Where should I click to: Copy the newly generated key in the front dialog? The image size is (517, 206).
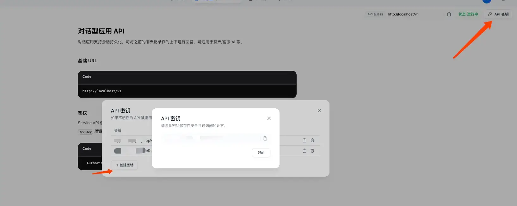coord(265,138)
